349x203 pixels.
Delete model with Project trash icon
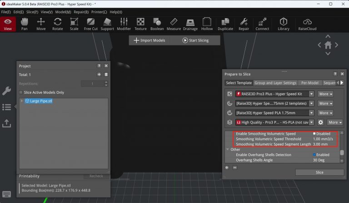(106, 75)
